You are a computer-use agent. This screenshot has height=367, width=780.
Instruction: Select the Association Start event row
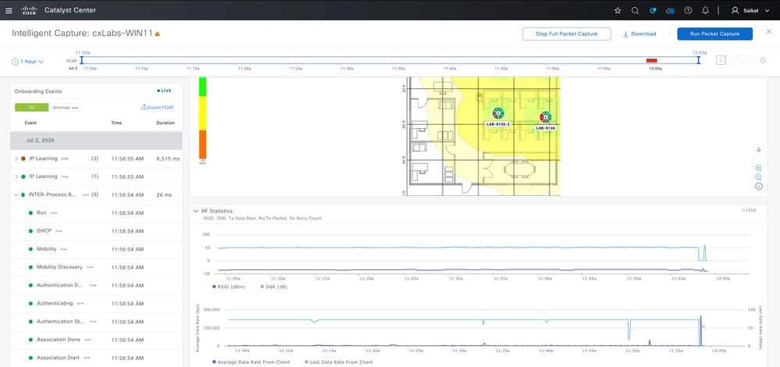96,358
